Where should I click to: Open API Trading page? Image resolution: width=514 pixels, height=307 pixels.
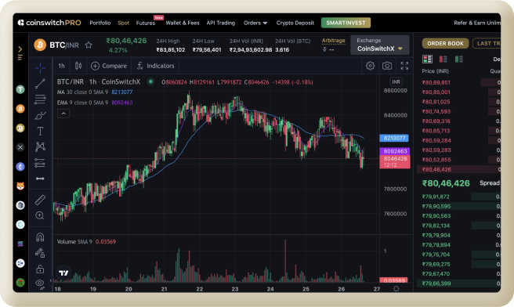[221, 23]
